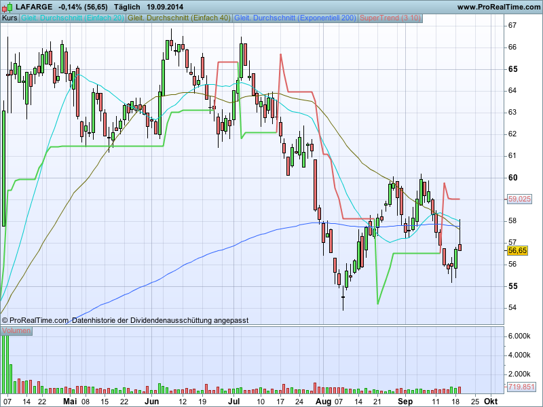Click the 719.851 volume value tag

(x=521, y=387)
